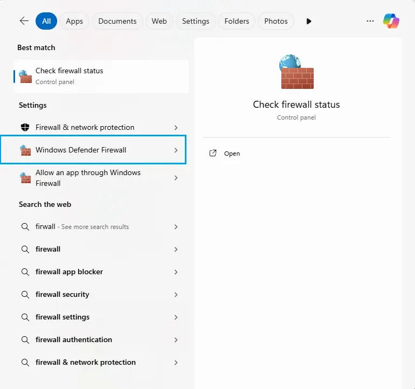
Task: Click the Windows Defender Firewall brick icon
Action: (x=25, y=150)
